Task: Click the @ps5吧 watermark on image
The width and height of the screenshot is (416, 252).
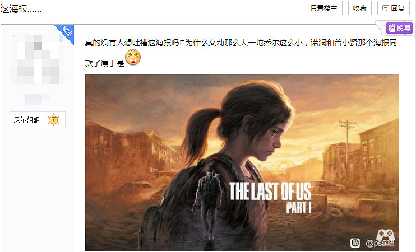Action: (x=380, y=242)
